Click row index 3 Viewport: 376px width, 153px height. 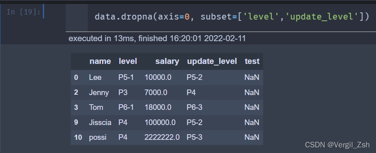(x=76, y=107)
